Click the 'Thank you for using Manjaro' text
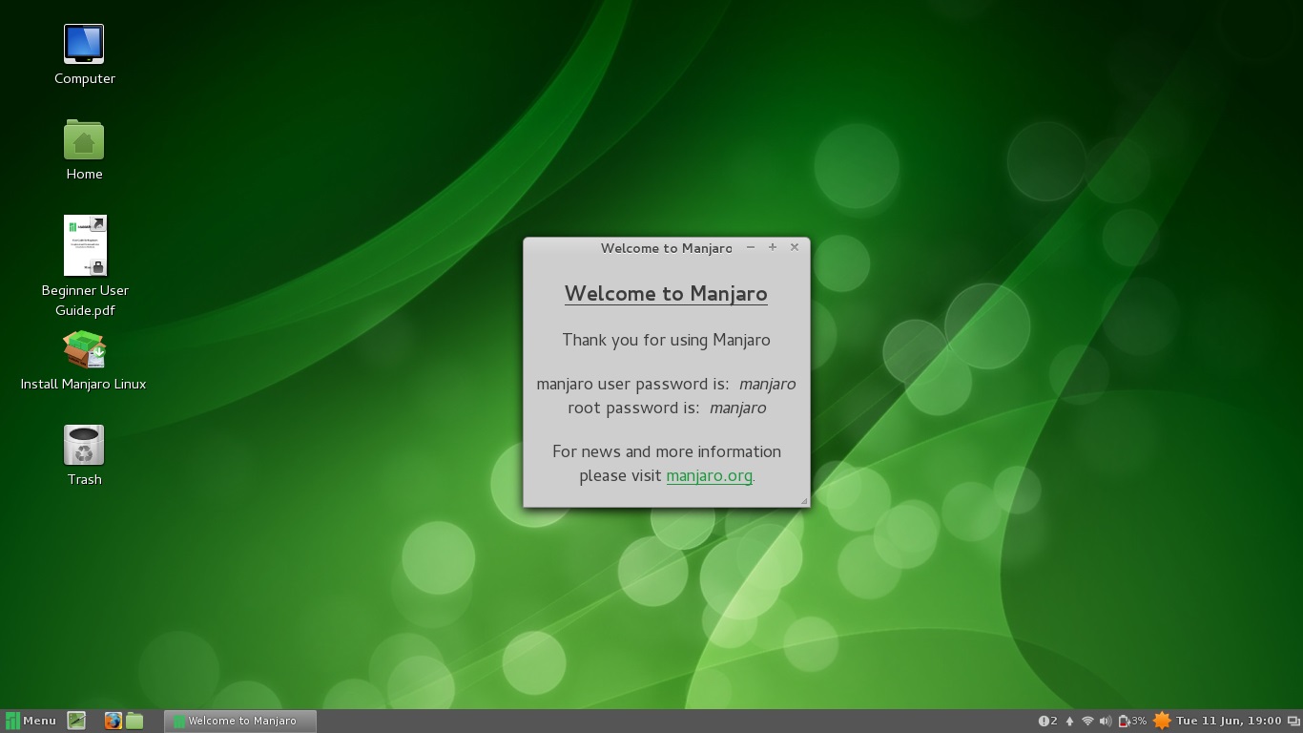 tap(666, 340)
